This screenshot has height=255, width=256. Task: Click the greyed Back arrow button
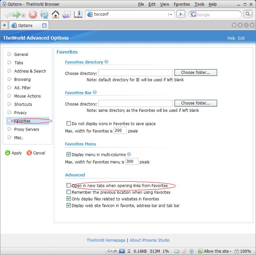pos(8,15)
